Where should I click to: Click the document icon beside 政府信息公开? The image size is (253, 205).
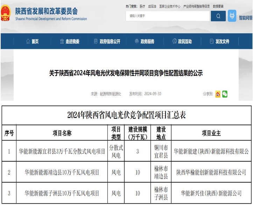(x=96, y=42)
